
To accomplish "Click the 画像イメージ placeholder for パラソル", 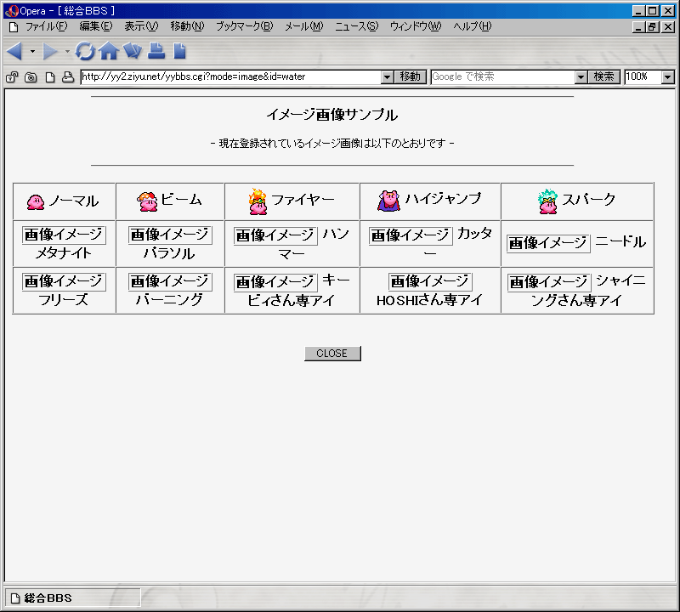I will [x=170, y=235].
